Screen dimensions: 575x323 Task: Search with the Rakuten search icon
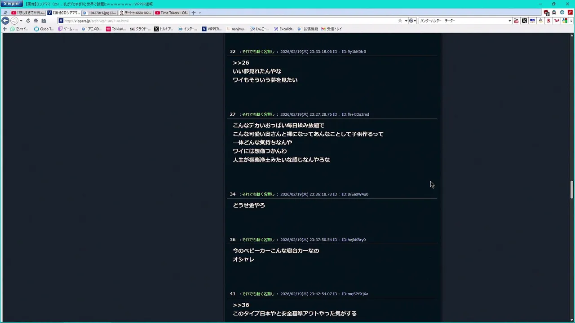[x=548, y=21]
